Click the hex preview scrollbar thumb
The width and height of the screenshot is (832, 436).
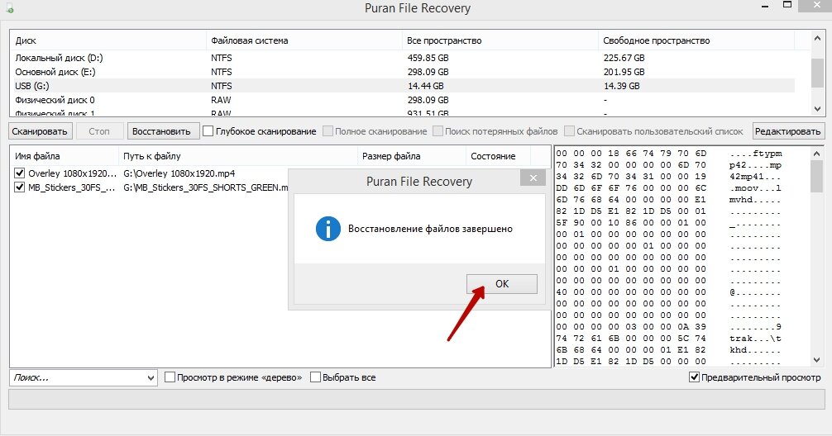(817, 176)
